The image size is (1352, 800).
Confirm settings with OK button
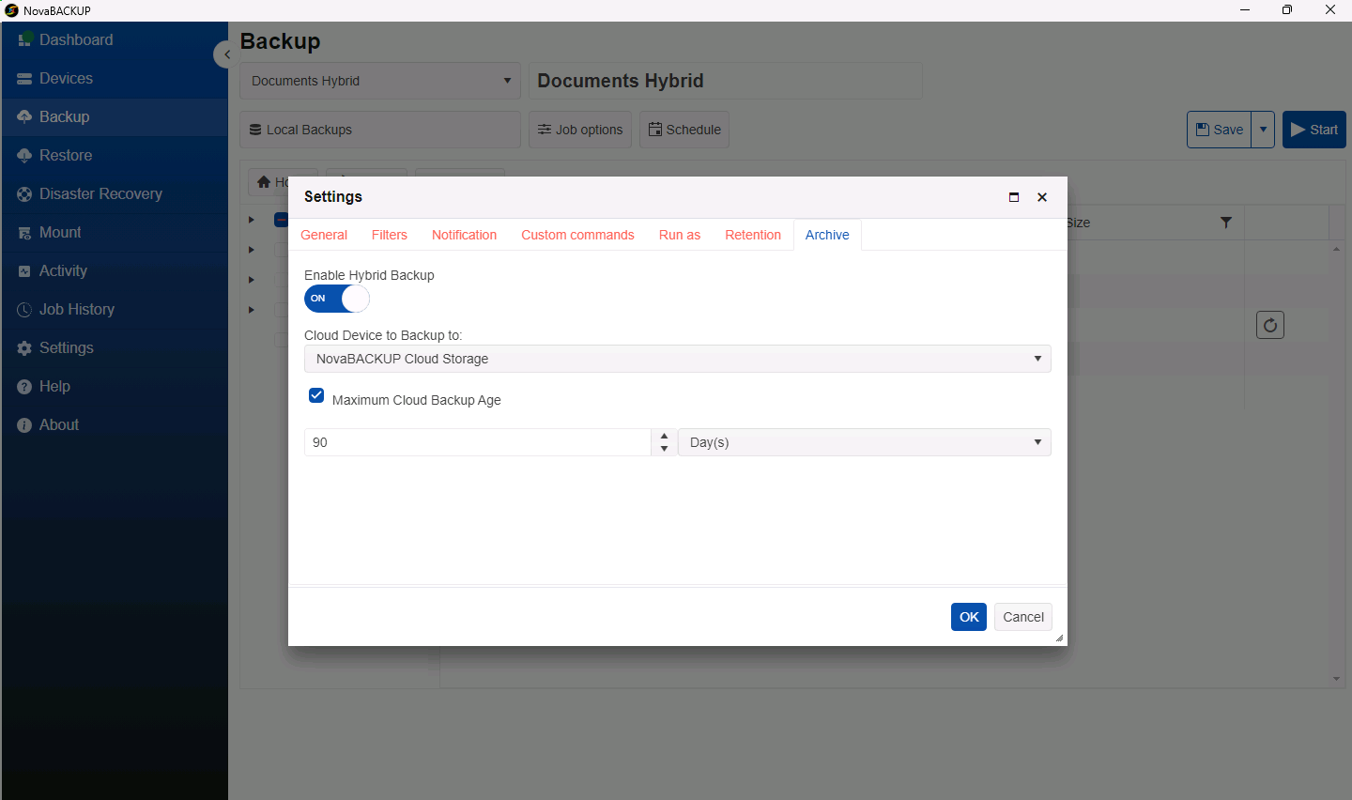(969, 617)
